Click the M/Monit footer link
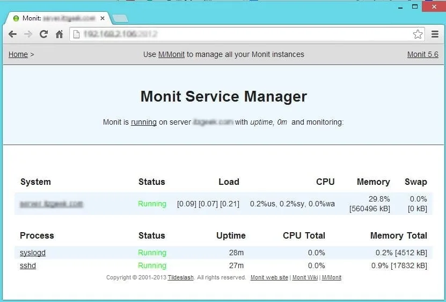Image resolution: width=446 pixels, height=302 pixels. click(331, 277)
